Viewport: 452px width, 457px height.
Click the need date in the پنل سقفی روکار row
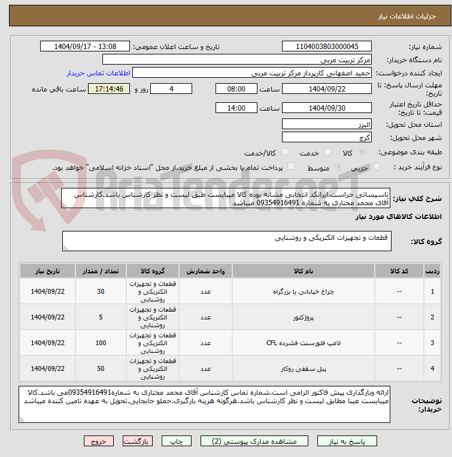point(47,368)
